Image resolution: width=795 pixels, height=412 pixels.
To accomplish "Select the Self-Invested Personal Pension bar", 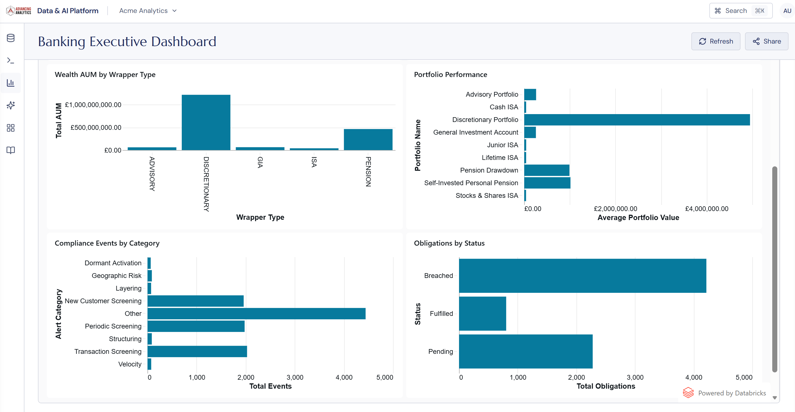I will tap(547, 183).
